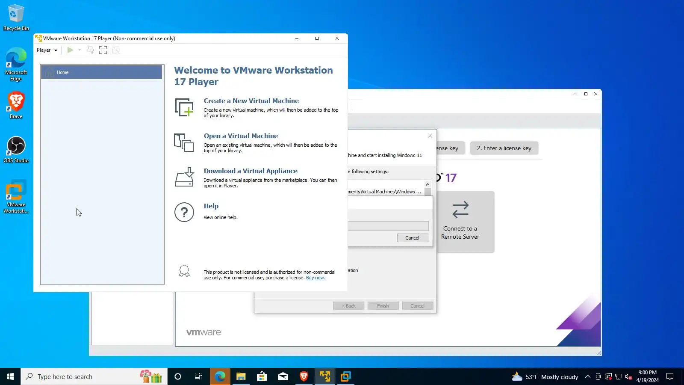Enter full screen mode from Player toolbar
This screenshot has height=385, width=684.
click(x=103, y=50)
